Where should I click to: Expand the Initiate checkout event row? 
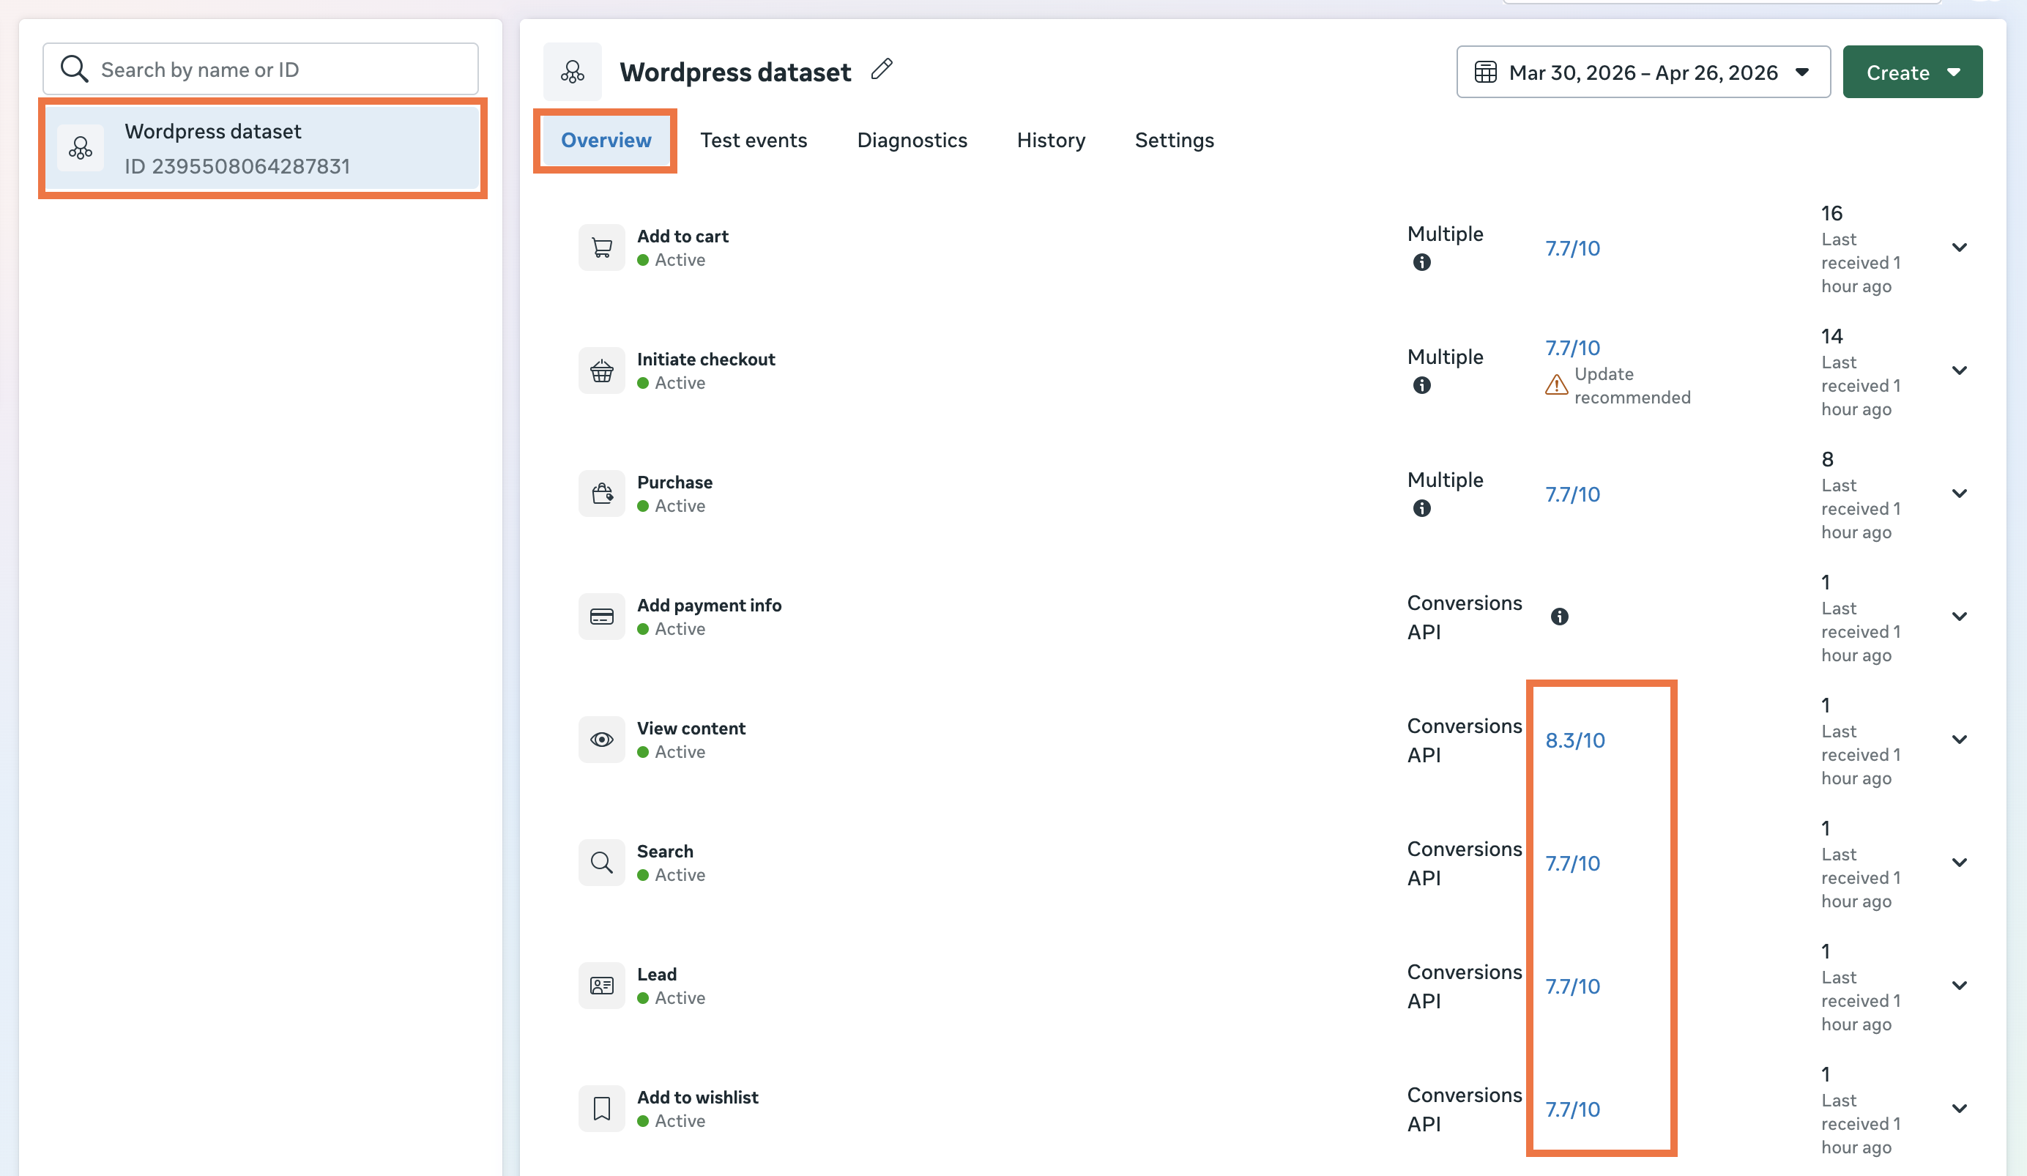(x=1960, y=371)
